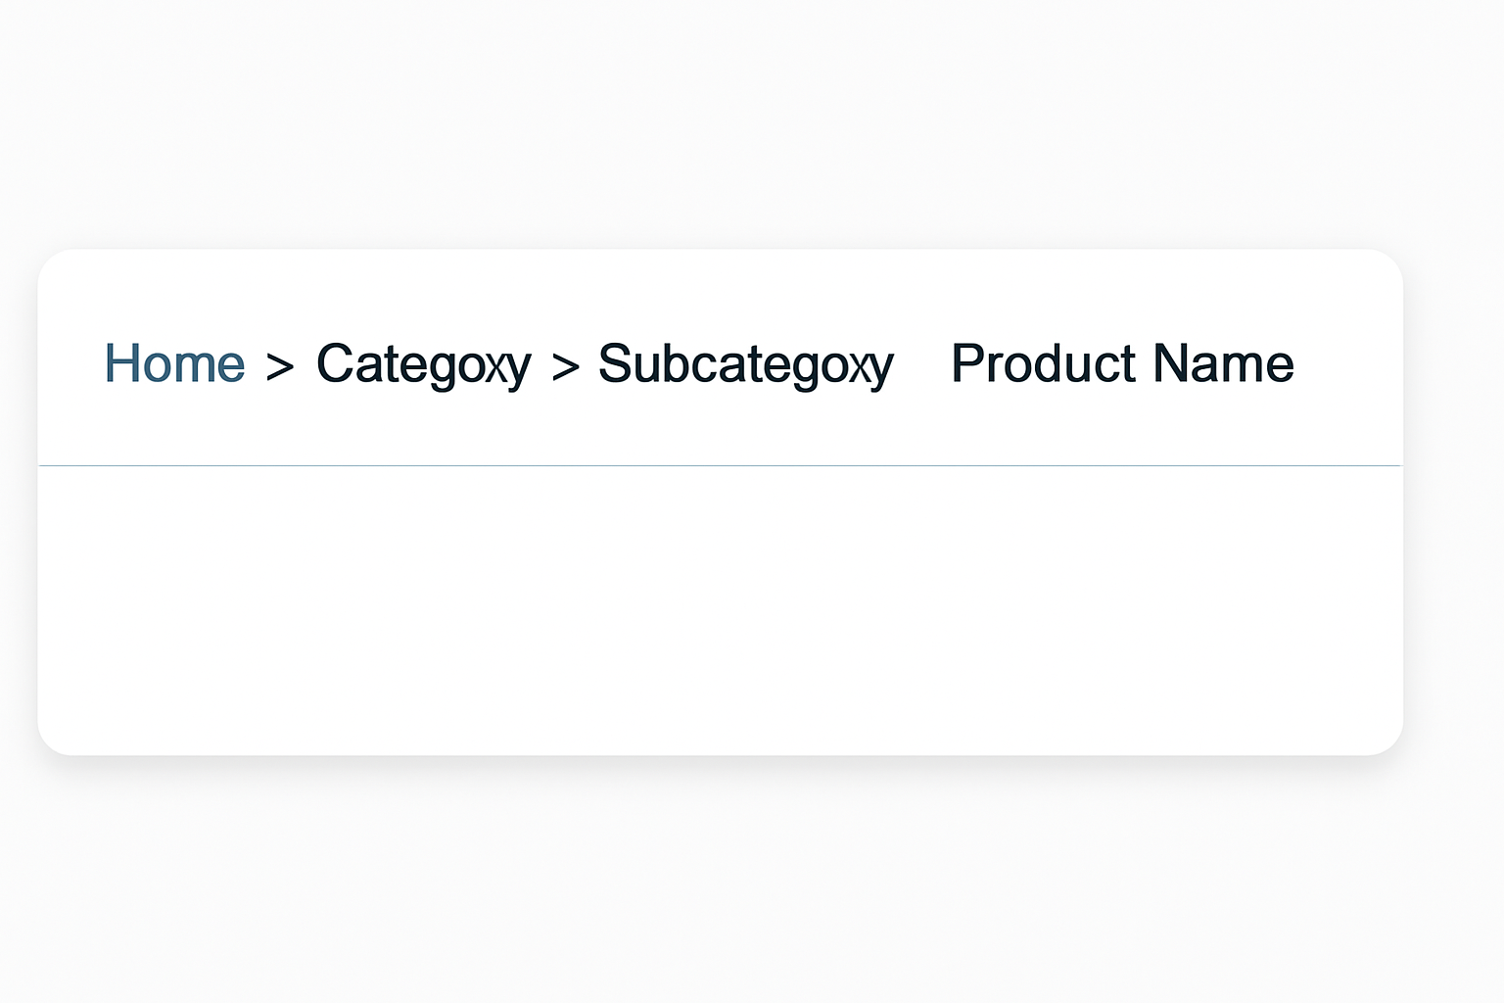The image size is (1504, 1003).
Task: Click the capital S of Subcategory
Action: (x=614, y=364)
